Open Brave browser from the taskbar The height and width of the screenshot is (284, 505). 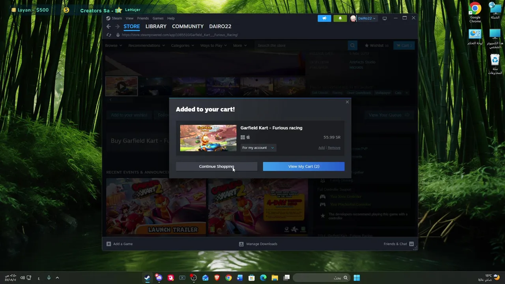pos(217,278)
